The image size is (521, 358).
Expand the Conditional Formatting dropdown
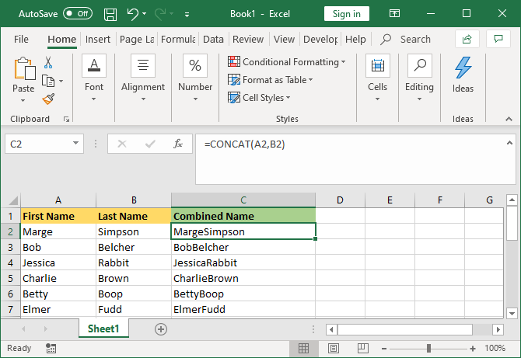(x=287, y=61)
